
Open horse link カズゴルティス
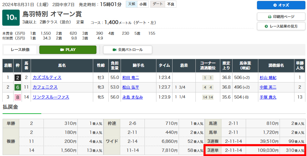coord(47,77)
